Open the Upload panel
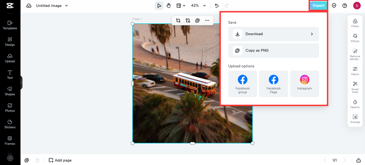 pyautogui.click(x=10, y=58)
